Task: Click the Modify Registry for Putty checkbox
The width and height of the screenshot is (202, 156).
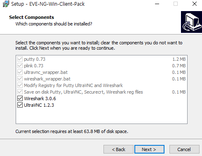Action: [20, 85]
